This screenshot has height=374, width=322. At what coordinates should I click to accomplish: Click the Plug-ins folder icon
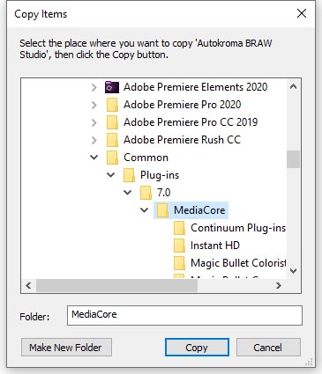click(x=129, y=175)
